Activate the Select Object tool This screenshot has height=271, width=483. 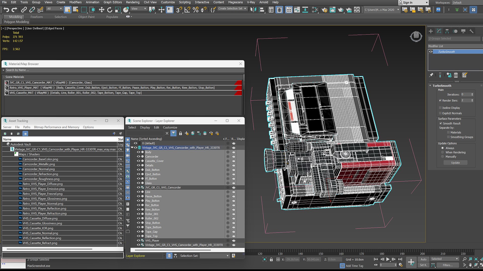click(67, 10)
